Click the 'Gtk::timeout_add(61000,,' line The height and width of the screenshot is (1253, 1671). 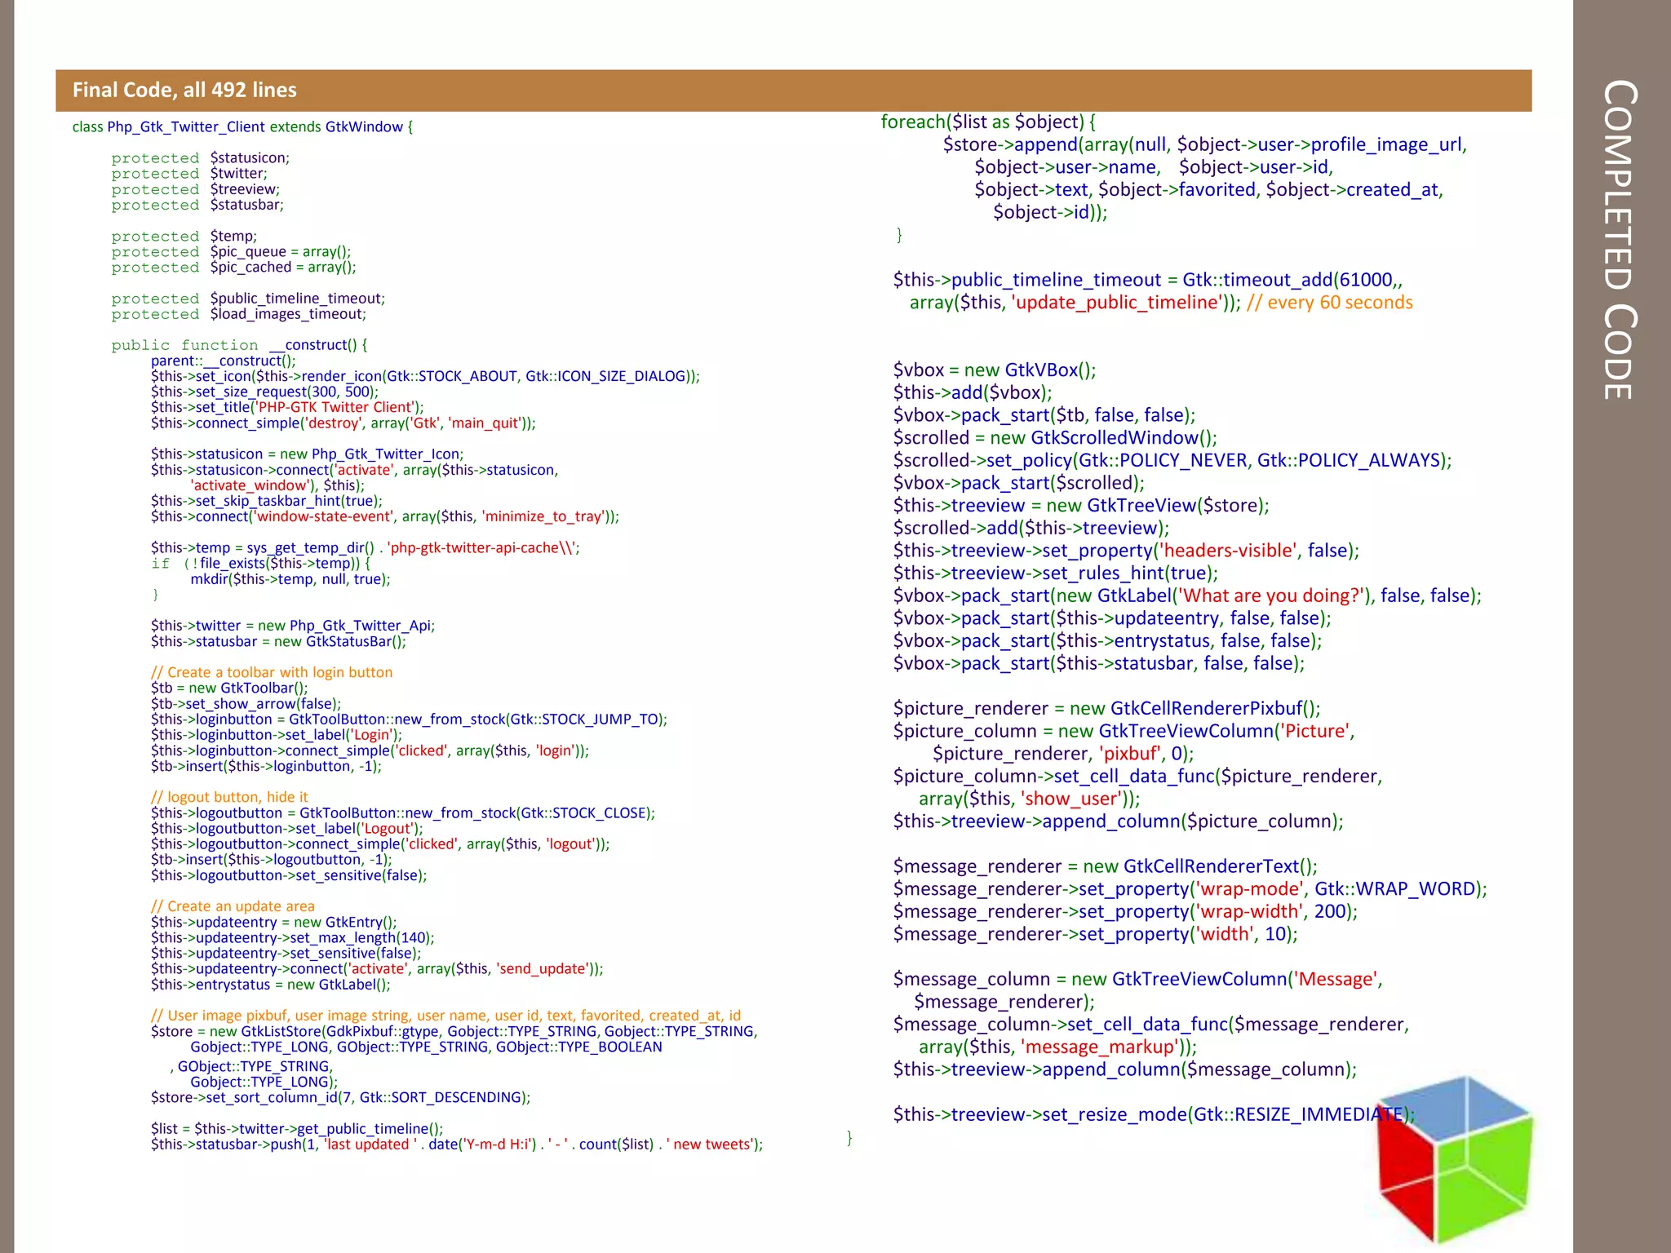1148,280
